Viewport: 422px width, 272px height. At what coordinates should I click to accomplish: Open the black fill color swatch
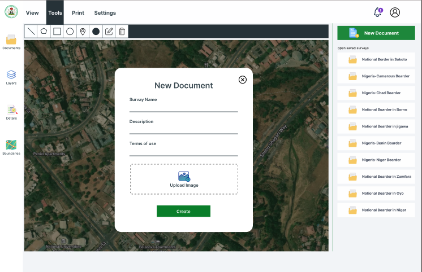[96, 32]
